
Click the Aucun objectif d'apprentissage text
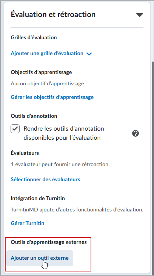(47, 83)
